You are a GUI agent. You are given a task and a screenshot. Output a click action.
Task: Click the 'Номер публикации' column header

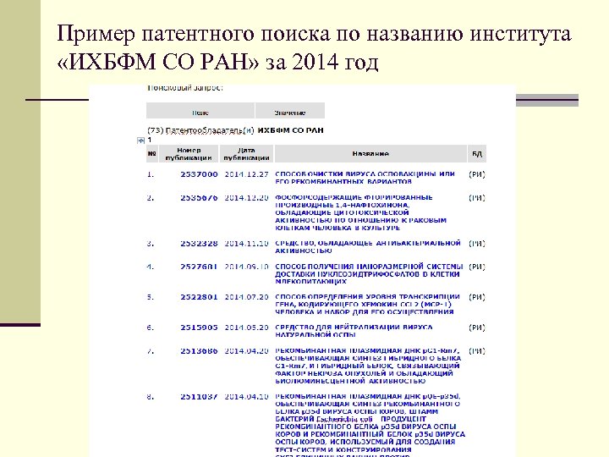[x=189, y=153]
